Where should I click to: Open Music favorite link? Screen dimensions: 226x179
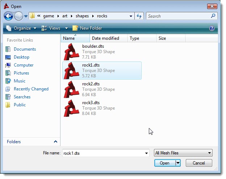coord(20,81)
